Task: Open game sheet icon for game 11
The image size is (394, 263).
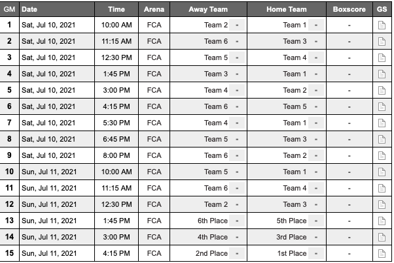Action: tap(382, 188)
